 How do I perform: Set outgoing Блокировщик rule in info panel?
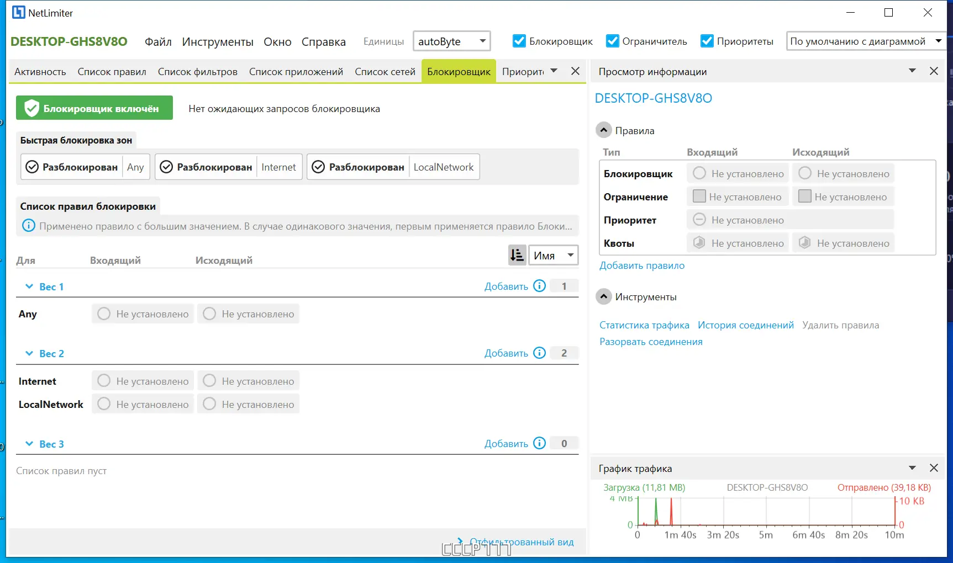[x=844, y=173]
